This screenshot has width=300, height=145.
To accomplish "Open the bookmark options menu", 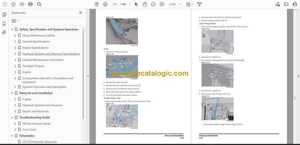I will click(15, 21).
